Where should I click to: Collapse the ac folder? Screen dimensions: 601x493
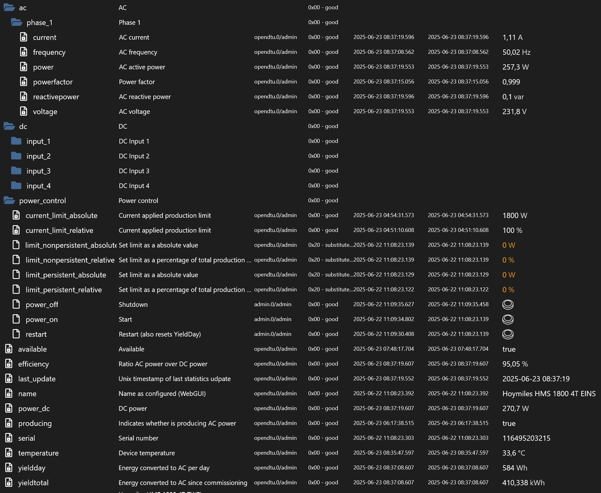9,7
